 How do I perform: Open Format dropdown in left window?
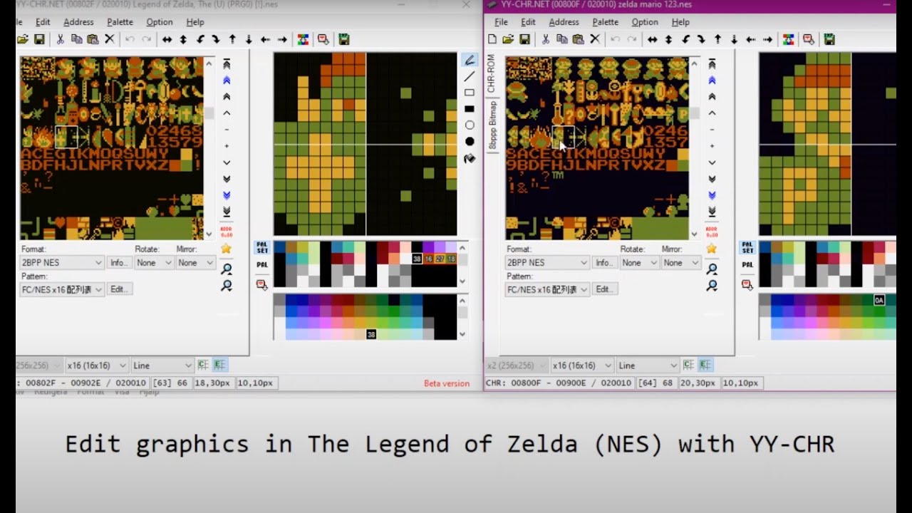tap(62, 262)
